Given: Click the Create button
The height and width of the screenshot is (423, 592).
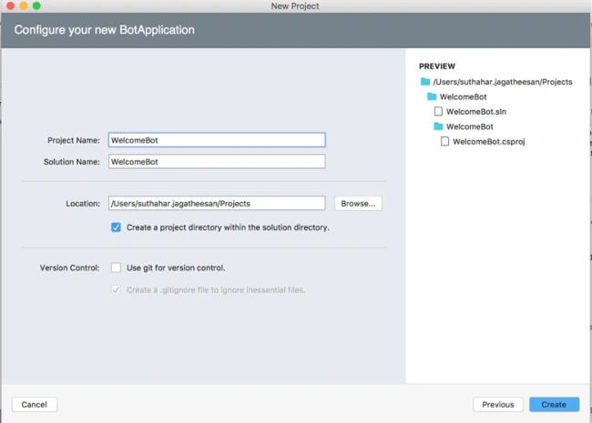Looking at the screenshot, I should 554,405.
